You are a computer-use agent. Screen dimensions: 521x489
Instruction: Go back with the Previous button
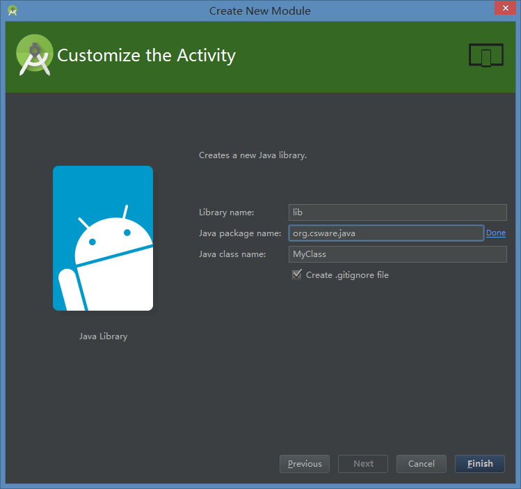coord(305,464)
